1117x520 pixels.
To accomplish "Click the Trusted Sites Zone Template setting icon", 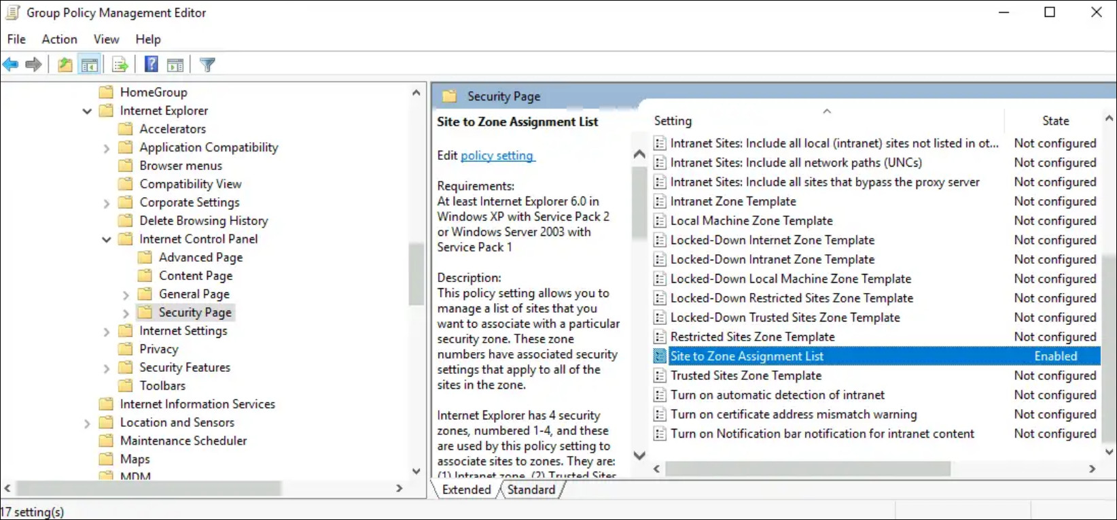I will 660,375.
